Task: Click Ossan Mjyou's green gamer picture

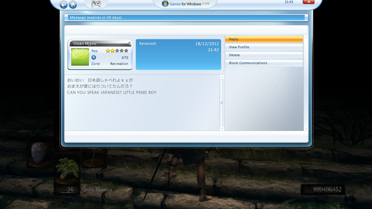Action: (x=80, y=57)
